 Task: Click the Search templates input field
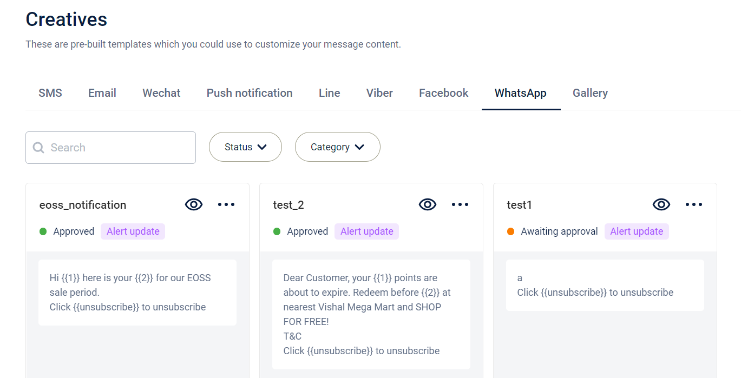coord(110,148)
